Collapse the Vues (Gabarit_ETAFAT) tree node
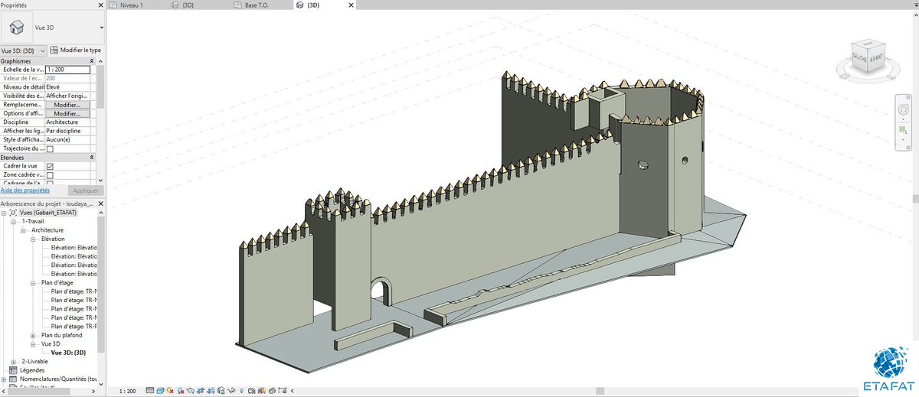Image resolution: width=919 pixels, height=397 pixels. pos(4,213)
